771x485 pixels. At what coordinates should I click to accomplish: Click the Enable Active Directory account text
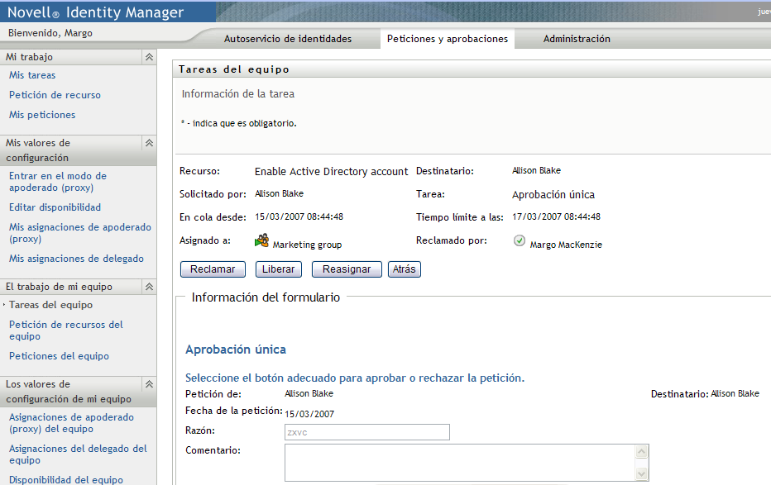tap(332, 171)
